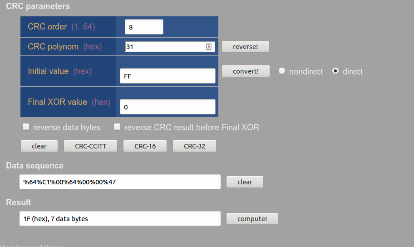Click clear button below the checkboxes

pyautogui.click(x=39, y=146)
